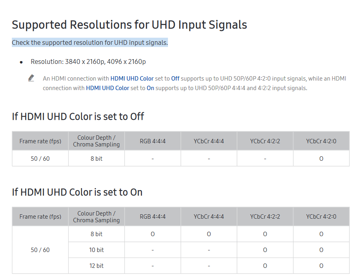Click the 50 / 60 cell in the On table

click(x=40, y=250)
